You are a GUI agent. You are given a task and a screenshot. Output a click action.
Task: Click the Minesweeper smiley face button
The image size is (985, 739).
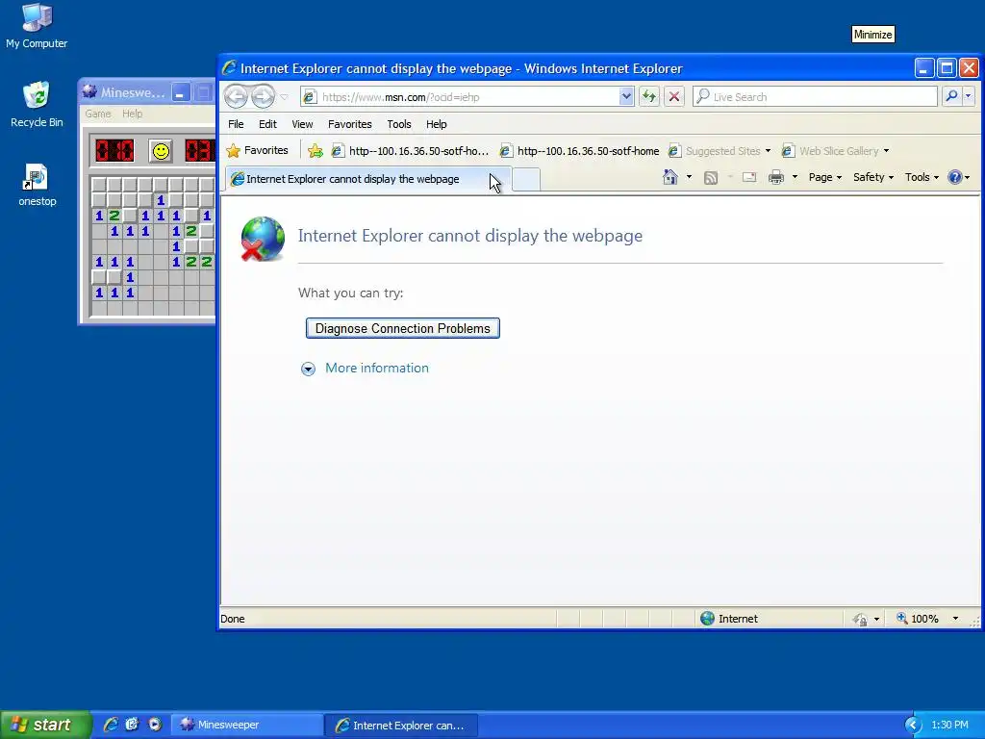161,151
